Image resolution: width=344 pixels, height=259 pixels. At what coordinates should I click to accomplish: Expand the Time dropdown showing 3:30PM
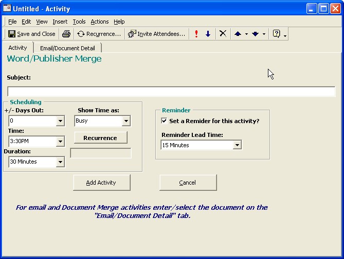click(x=60, y=142)
